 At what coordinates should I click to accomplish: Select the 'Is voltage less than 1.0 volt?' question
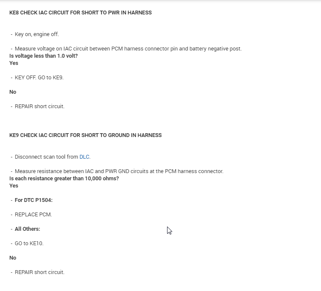[44, 56]
